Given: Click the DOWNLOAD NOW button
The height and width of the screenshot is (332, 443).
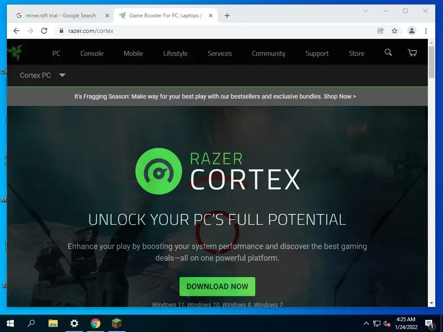Looking at the screenshot, I should pos(217,287).
